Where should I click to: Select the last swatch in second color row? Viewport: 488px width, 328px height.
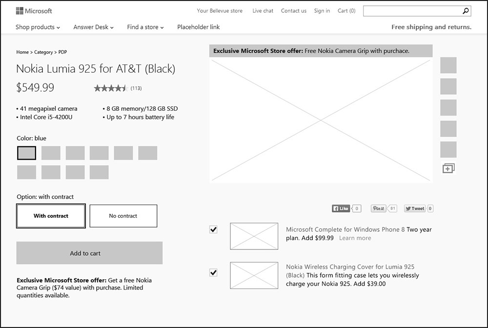click(99, 172)
